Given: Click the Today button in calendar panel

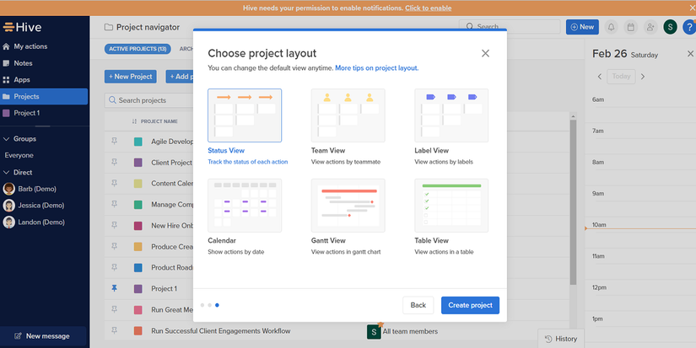Looking at the screenshot, I should click(621, 76).
